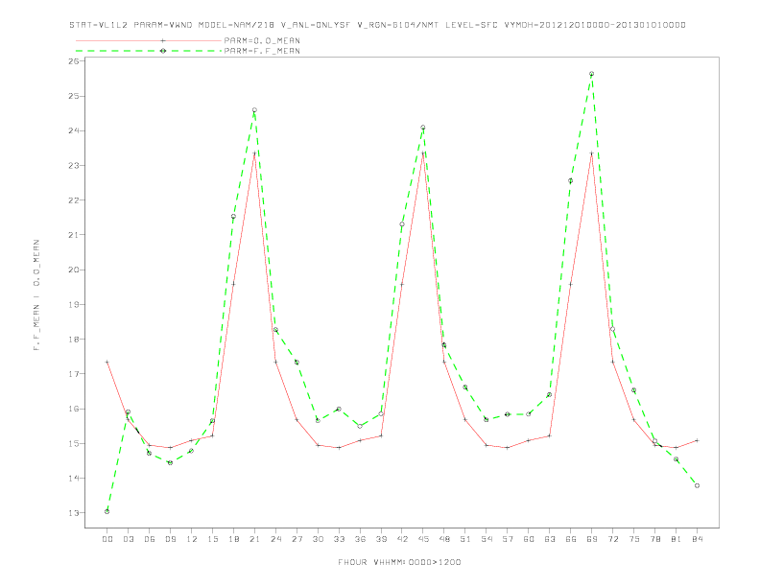Click y-axis tick value 22
760x587 pixels.
pyautogui.click(x=73, y=200)
